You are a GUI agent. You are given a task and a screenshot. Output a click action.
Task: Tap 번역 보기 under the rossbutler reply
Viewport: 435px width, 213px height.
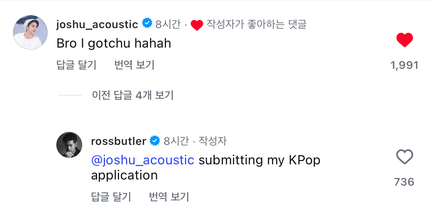169,197
